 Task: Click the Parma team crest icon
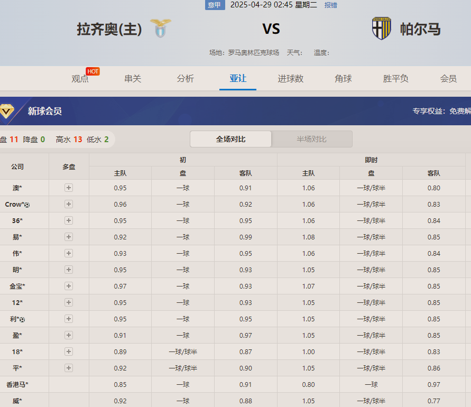click(x=381, y=28)
